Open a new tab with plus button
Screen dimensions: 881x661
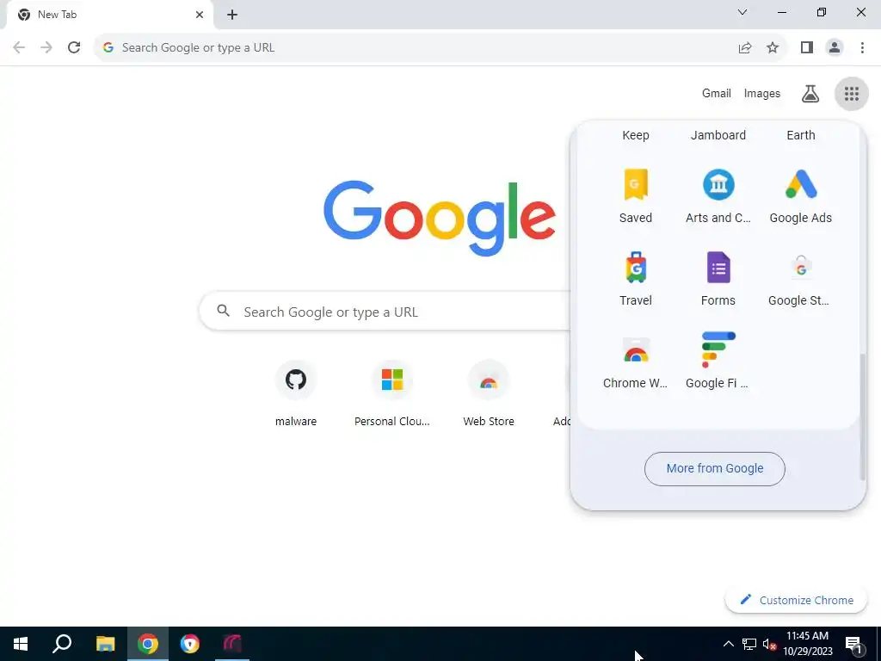(x=232, y=15)
